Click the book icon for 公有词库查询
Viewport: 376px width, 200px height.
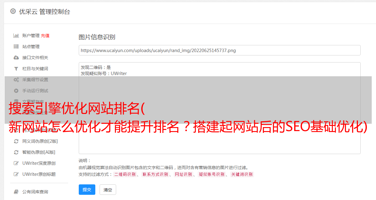[x=16, y=192]
